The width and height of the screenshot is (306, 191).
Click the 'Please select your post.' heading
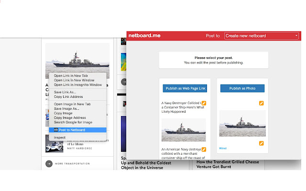pos(214,58)
